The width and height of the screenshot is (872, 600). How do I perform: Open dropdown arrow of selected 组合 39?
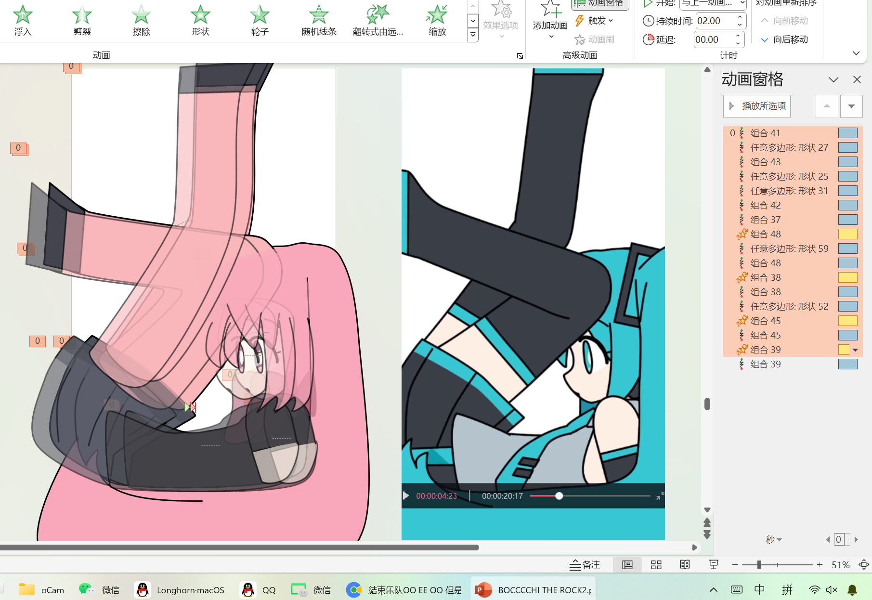coord(856,350)
